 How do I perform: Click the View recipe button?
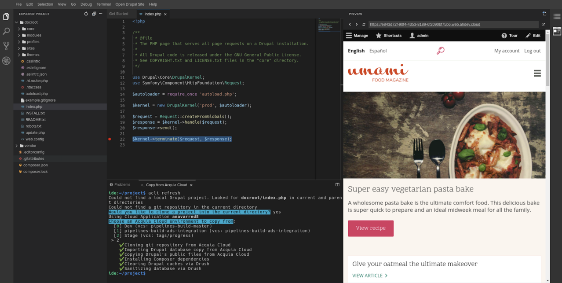[371, 228]
